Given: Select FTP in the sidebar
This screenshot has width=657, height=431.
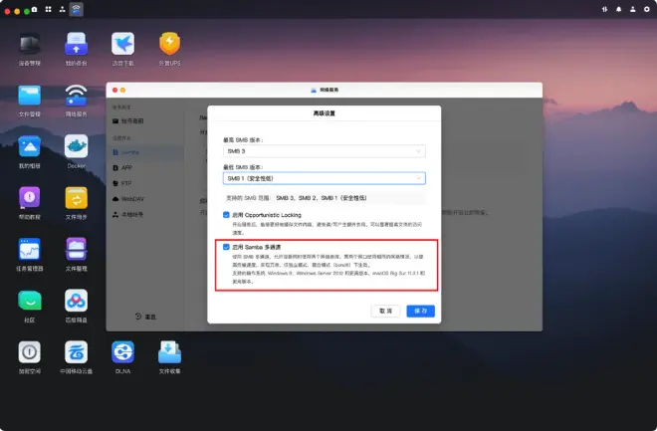Looking at the screenshot, I should (x=126, y=182).
